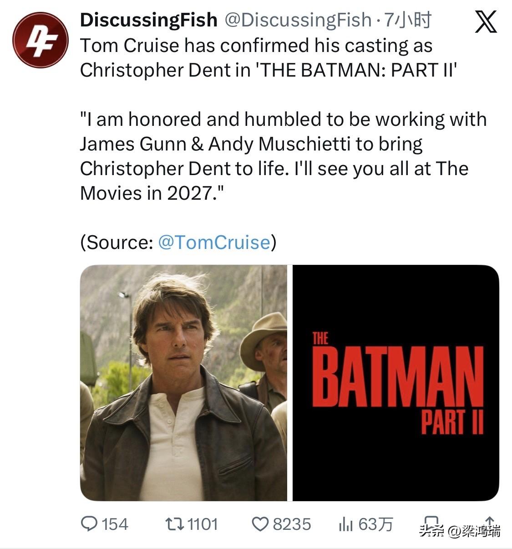The width and height of the screenshot is (512, 549).
Task: Open the DiscussingFish display name
Action: pyautogui.click(x=148, y=20)
